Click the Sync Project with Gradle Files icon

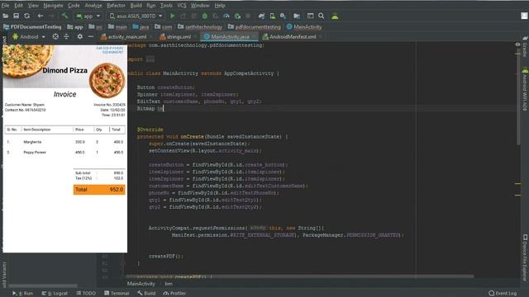tap(261, 16)
